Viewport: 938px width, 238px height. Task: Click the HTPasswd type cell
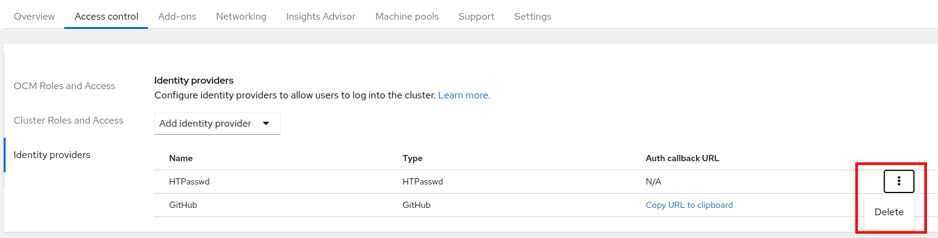tap(423, 181)
